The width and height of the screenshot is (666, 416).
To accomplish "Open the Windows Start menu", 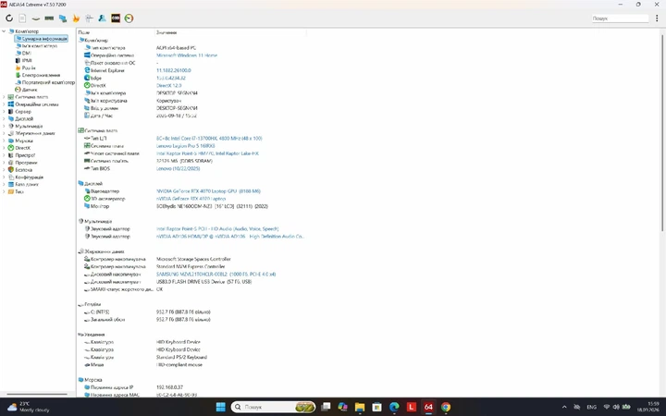I will coord(220,407).
